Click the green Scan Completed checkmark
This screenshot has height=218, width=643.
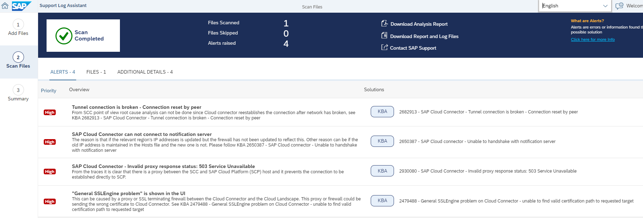pyautogui.click(x=64, y=36)
